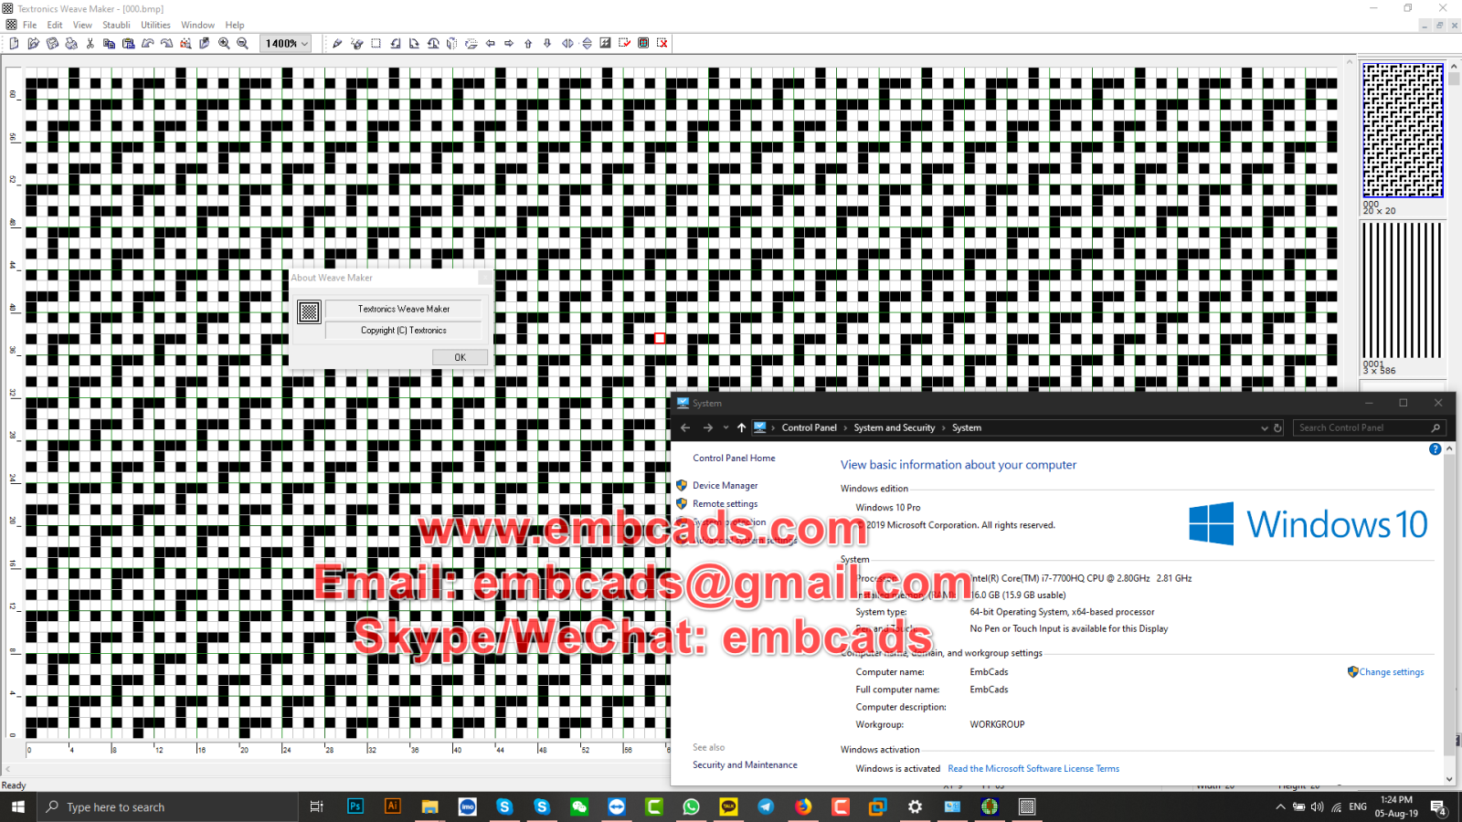
Task: Click the Copy icon in the toolbar
Action: coord(110,43)
